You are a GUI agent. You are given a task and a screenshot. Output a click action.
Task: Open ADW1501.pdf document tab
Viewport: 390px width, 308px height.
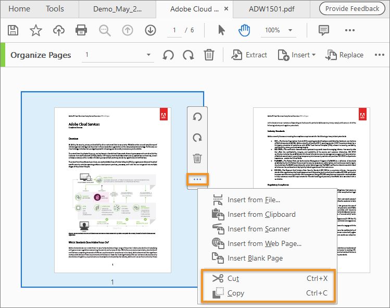272,9
